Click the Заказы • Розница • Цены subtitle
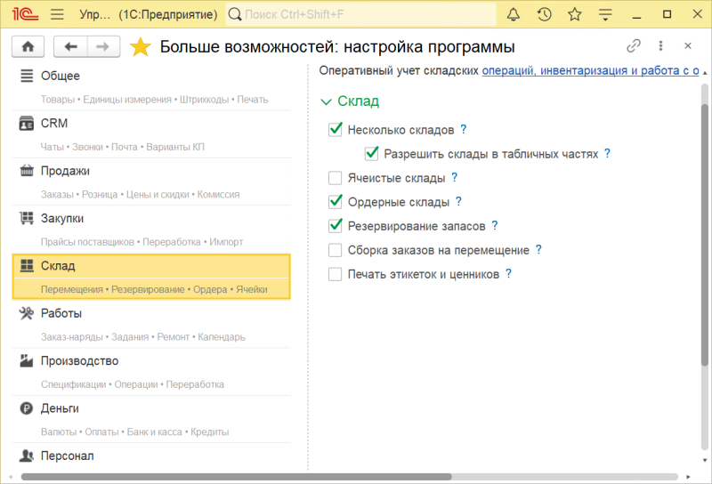 point(141,195)
